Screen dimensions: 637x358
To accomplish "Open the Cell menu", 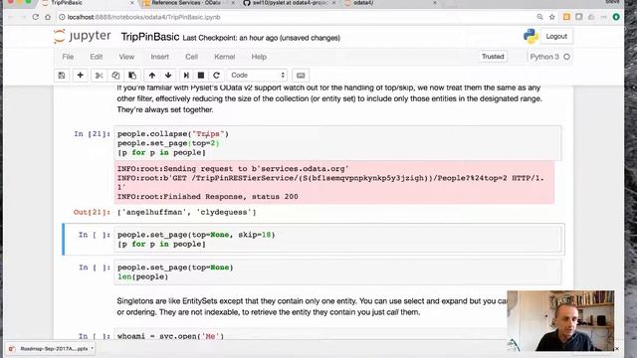I will (x=191, y=57).
